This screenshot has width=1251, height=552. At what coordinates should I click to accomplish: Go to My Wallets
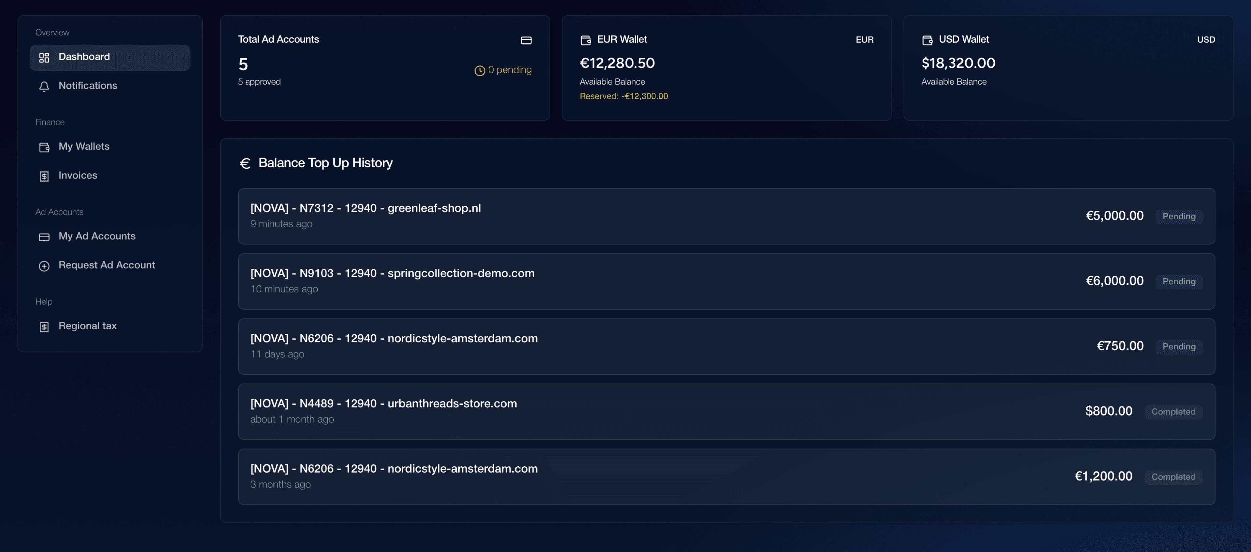(x=110, y=147)
